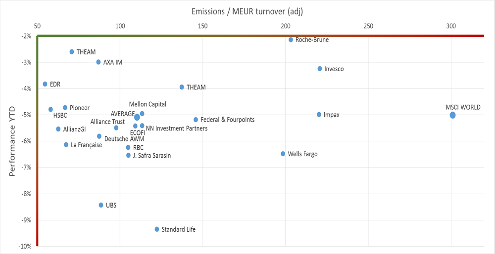Select the AVERAGE marker
Image resolution: width=495 pixels, height=254 pixels.
click(x=137, y=117)
